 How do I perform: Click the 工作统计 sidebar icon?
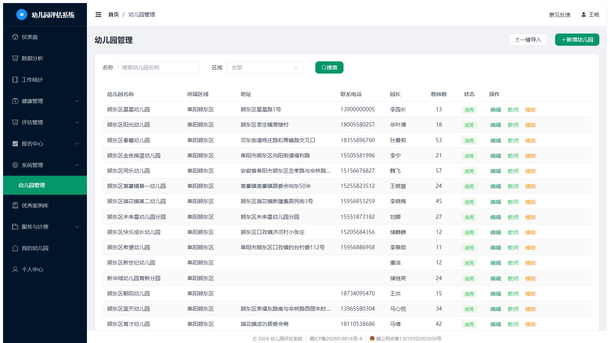[x=15, y=80]
